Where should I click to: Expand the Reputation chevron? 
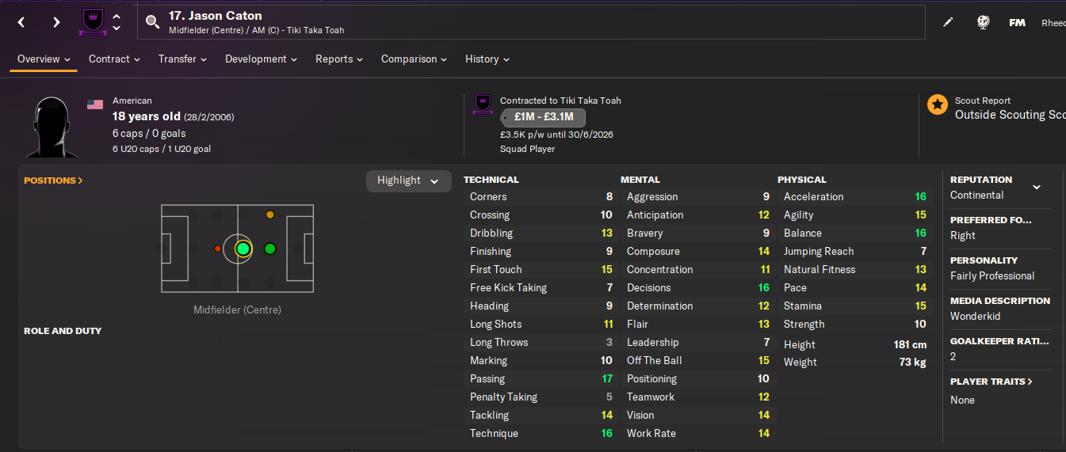pyautogui.click(x=1036, y=188)
